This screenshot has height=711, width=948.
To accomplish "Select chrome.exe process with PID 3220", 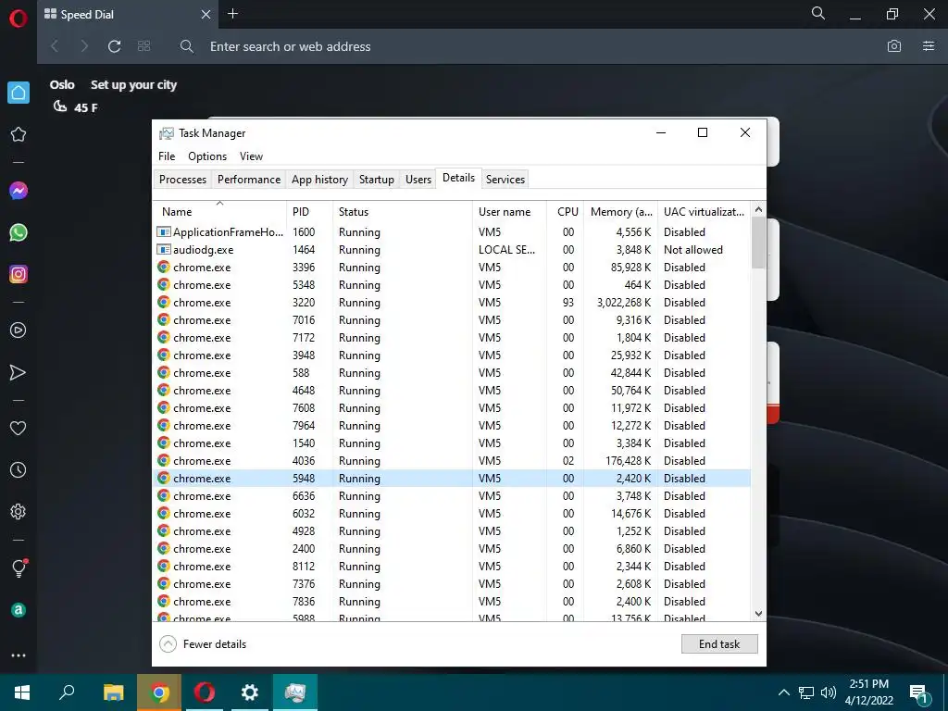I will tap(452, 303).
